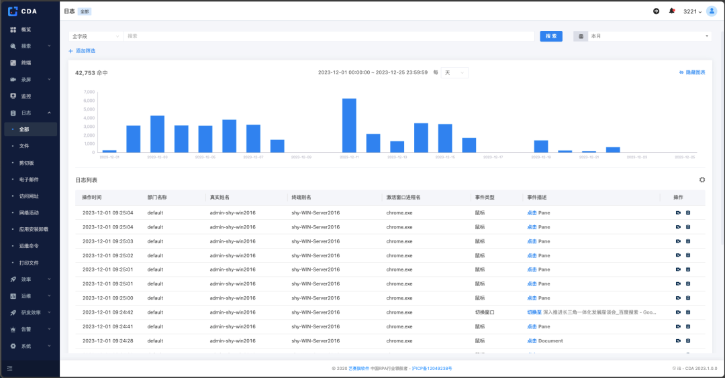
Task: Open the notification bell in the header
Action: (x=671, y=11)
